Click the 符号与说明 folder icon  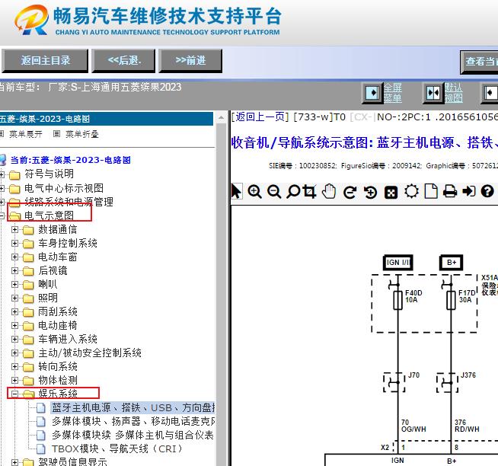14,174
